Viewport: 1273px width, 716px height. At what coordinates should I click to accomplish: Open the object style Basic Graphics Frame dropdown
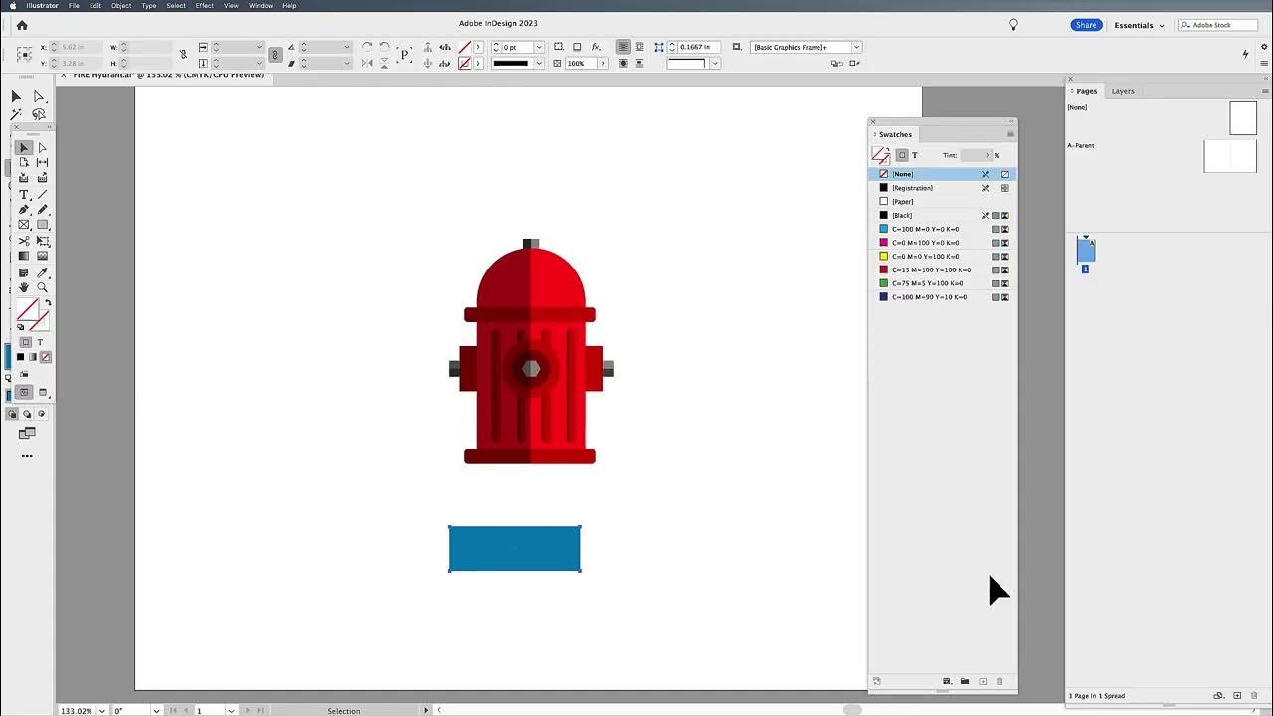click(x=856, y=47)
